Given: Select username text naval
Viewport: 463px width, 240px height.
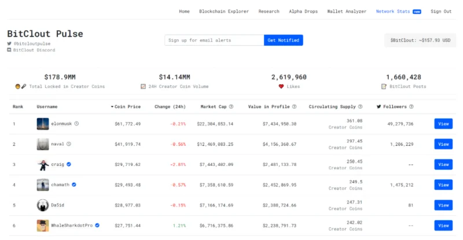Looking at the screenshot, I should point(57,144).
